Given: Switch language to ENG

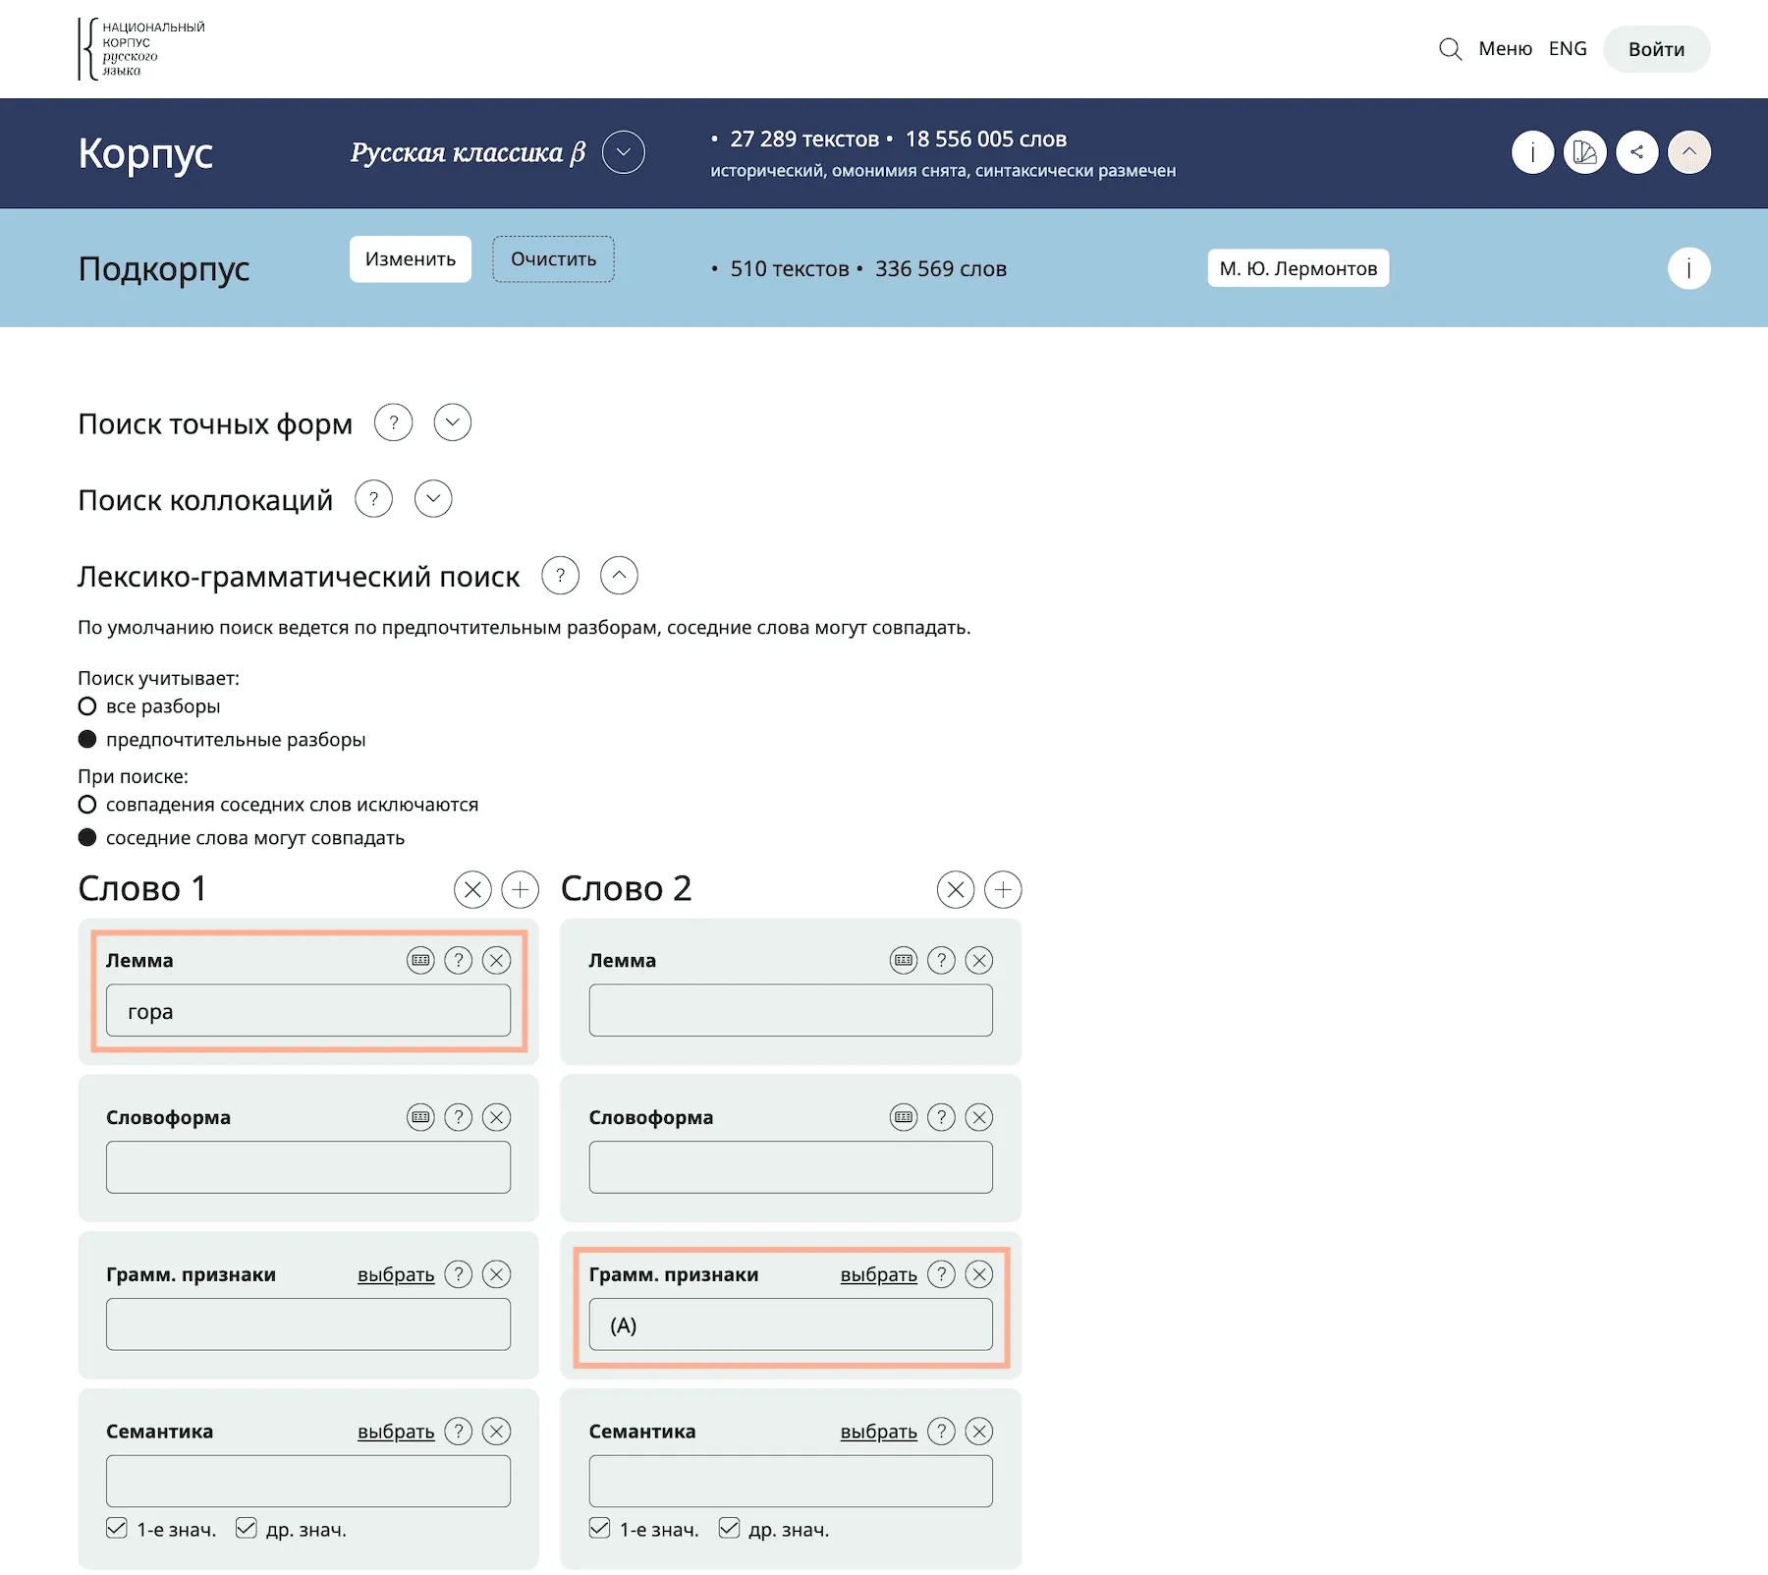Looking at the screenshot, I should [x=1568, y=49].
